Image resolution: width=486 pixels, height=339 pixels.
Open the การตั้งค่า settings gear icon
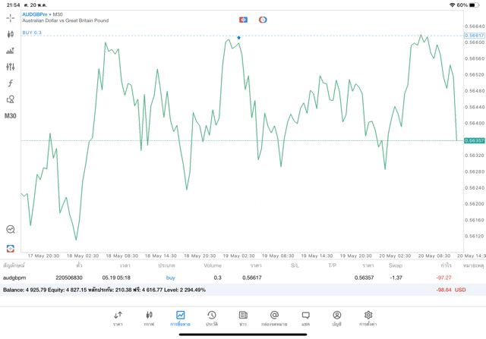point(368,317)
